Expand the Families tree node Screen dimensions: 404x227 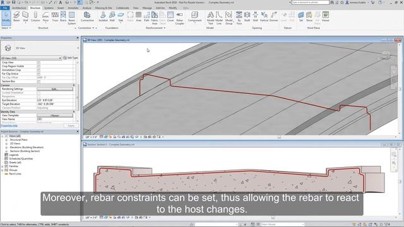tap(3, 166)
